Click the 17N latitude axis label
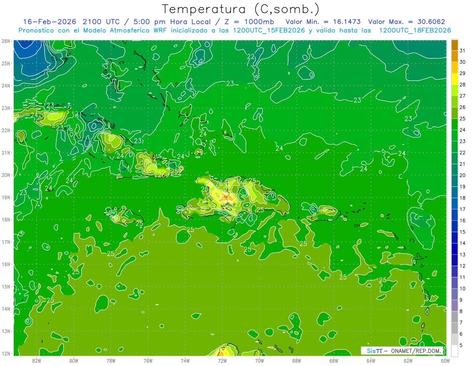 (x=6, y=242)
